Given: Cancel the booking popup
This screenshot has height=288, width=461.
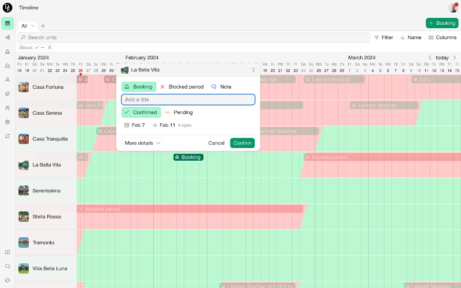Looking at the screenshot, I should pyautogui.click(x=216, y=143).
